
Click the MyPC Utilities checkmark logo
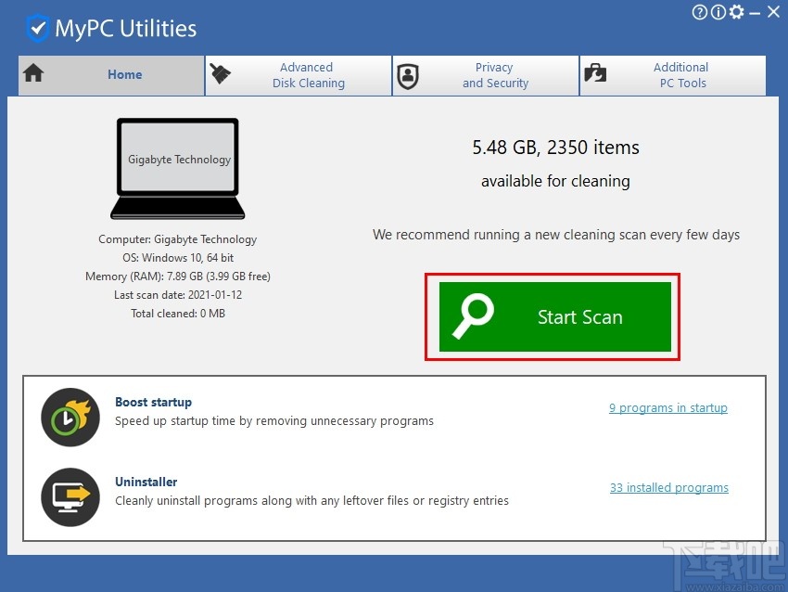pos(37,28)
